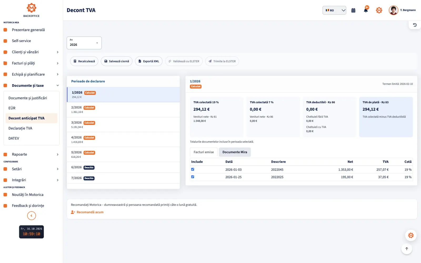Click the scroll-to-top arrow button
The width and height of the screenshot is (421, 263).
[407, 249]
